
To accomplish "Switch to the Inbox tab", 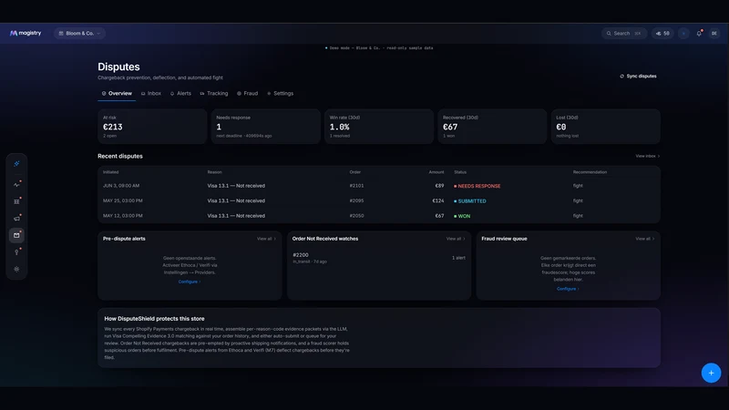I will coord(151,94).
